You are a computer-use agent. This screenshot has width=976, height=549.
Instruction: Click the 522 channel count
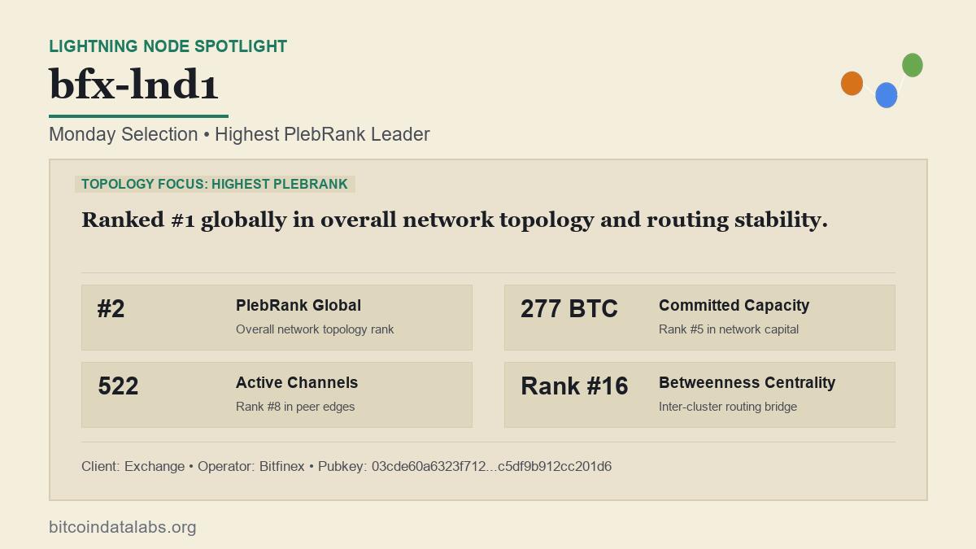(118, 386)
